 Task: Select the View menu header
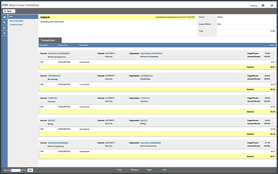pos(23,16)
